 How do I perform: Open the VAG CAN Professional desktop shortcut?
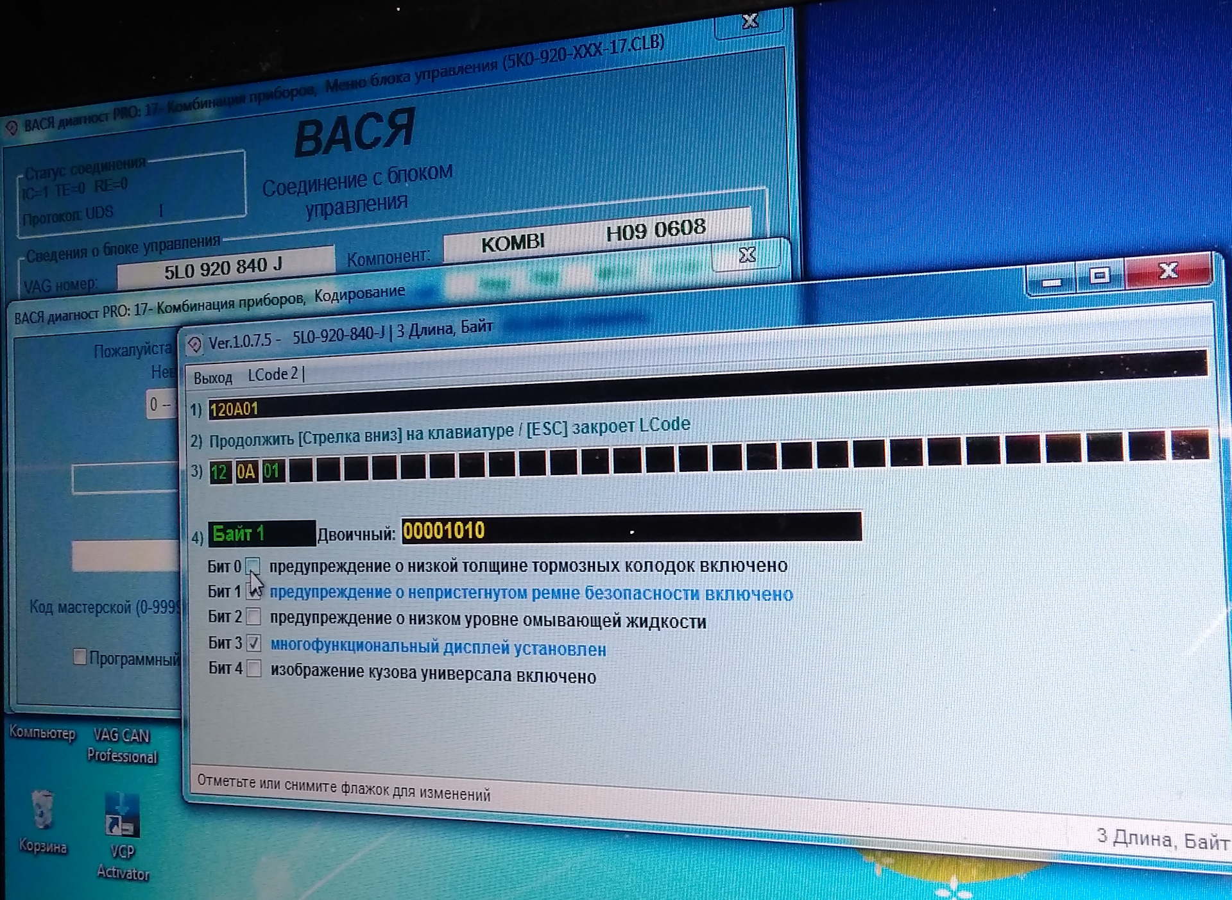[122, 746]
